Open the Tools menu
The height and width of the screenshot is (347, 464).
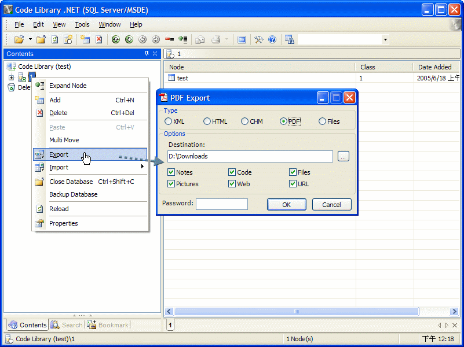tap(82, 24)
